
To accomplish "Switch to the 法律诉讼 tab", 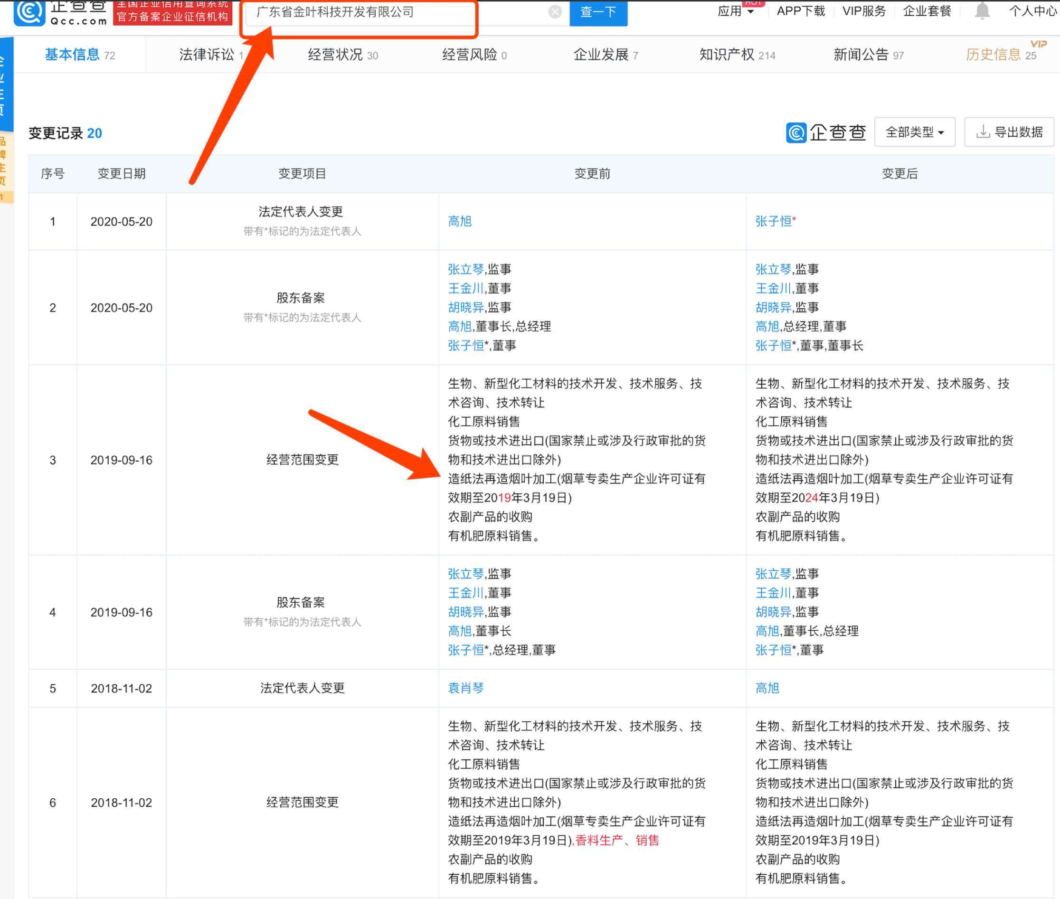I will [x=211, y=55].
